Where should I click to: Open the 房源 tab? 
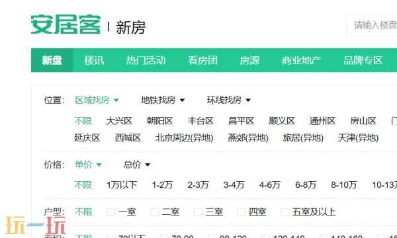tap(249, 60)
